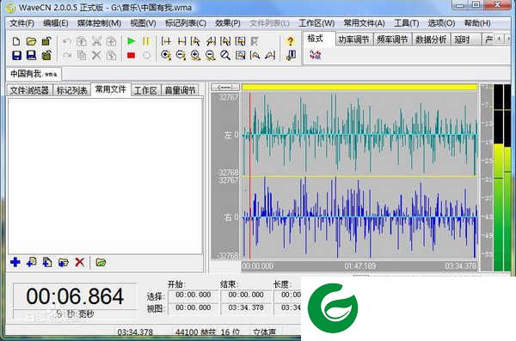Open the 音量调节 panel tab

(180, 90)
